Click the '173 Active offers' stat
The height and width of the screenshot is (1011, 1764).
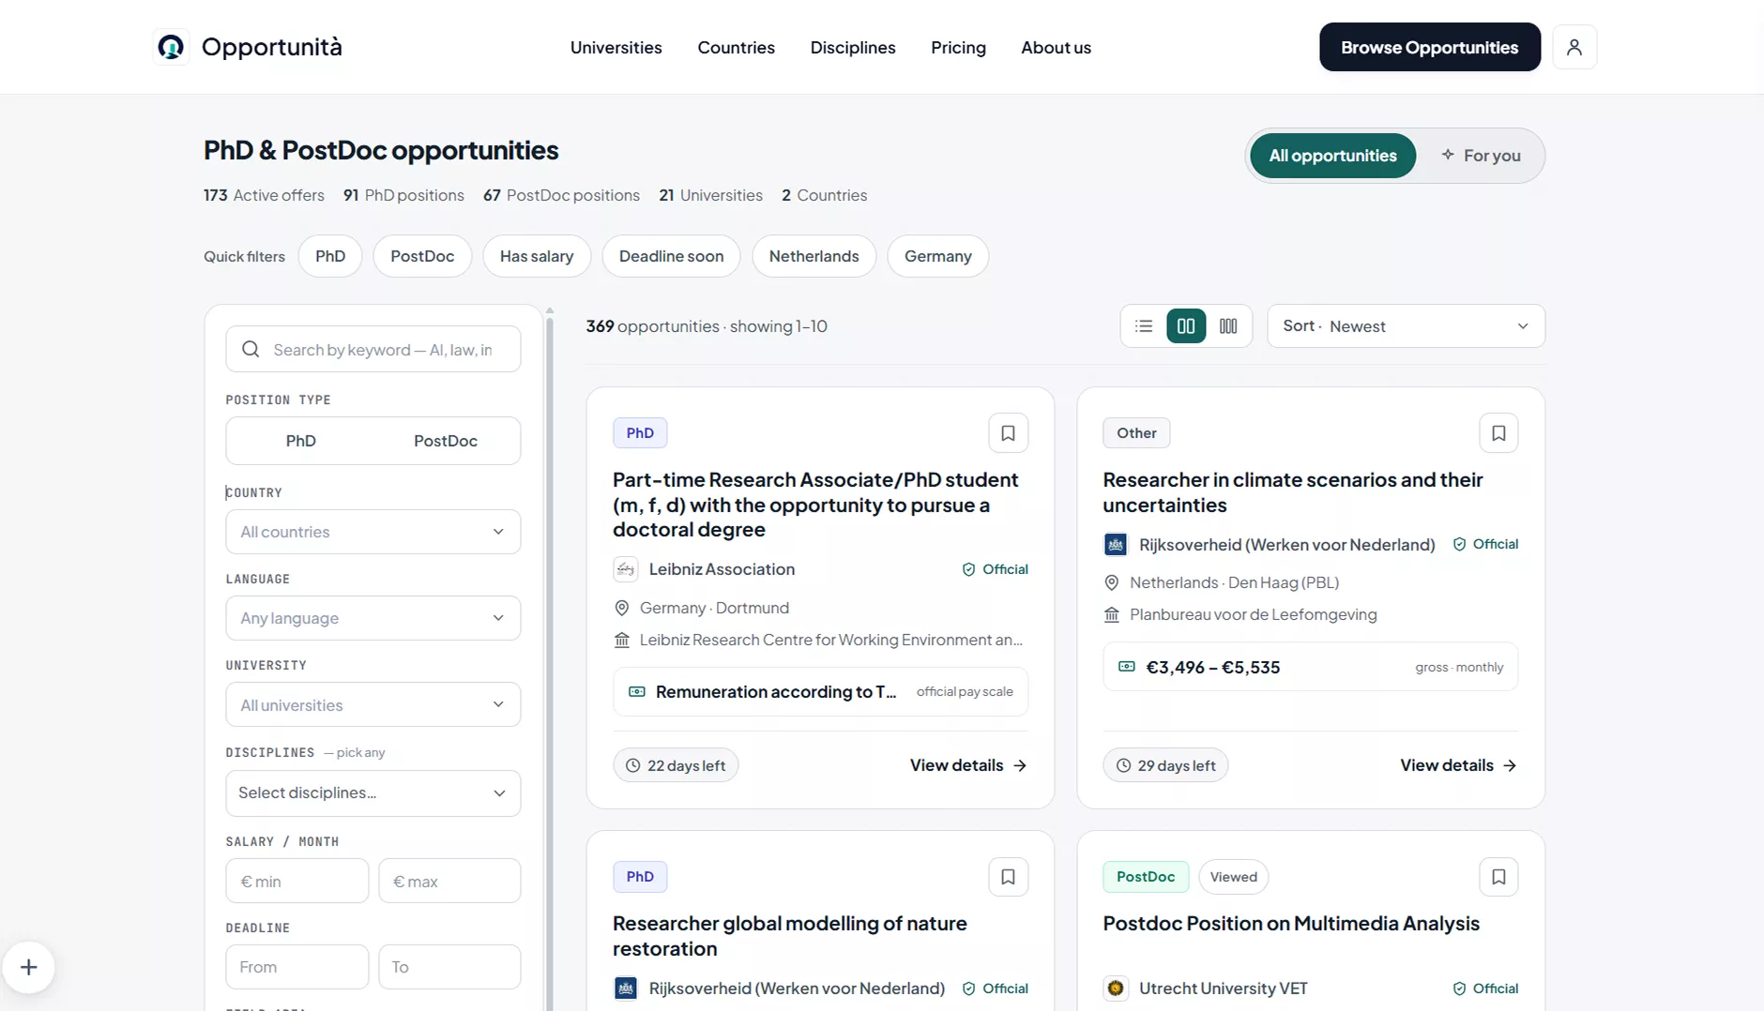pos(264,195)
